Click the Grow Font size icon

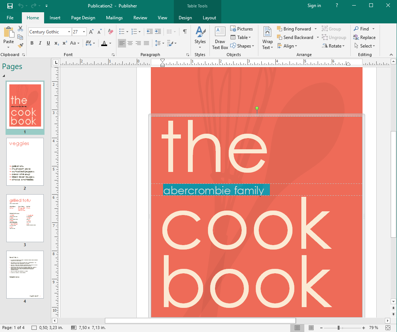pyautogui.click(x=91, y=32)
